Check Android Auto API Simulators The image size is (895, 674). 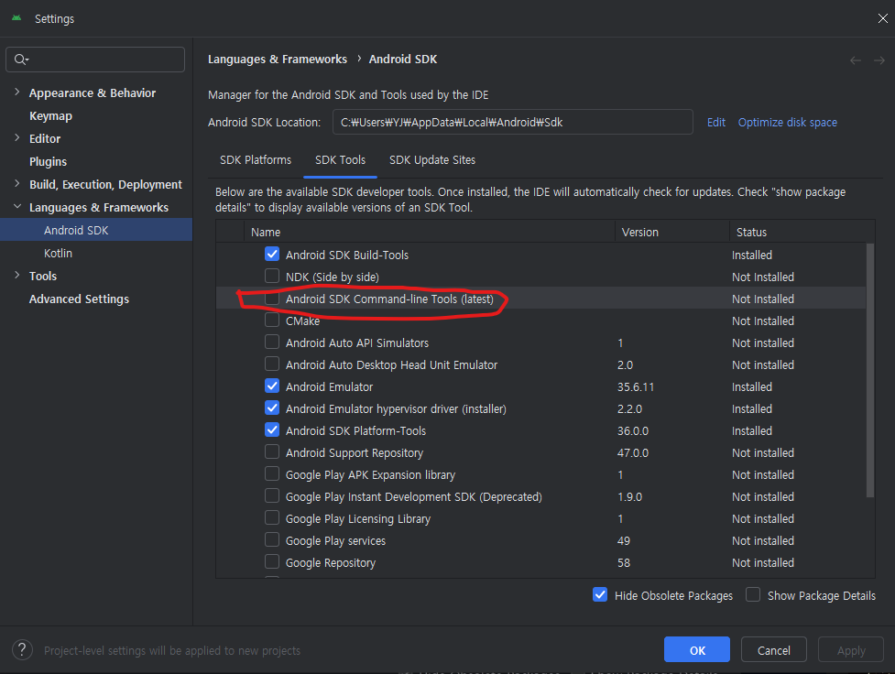[x=272, y=342]
